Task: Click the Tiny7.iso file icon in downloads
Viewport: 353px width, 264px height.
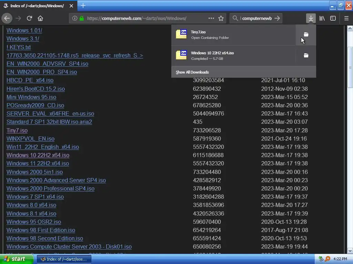Action: point(181,34)
